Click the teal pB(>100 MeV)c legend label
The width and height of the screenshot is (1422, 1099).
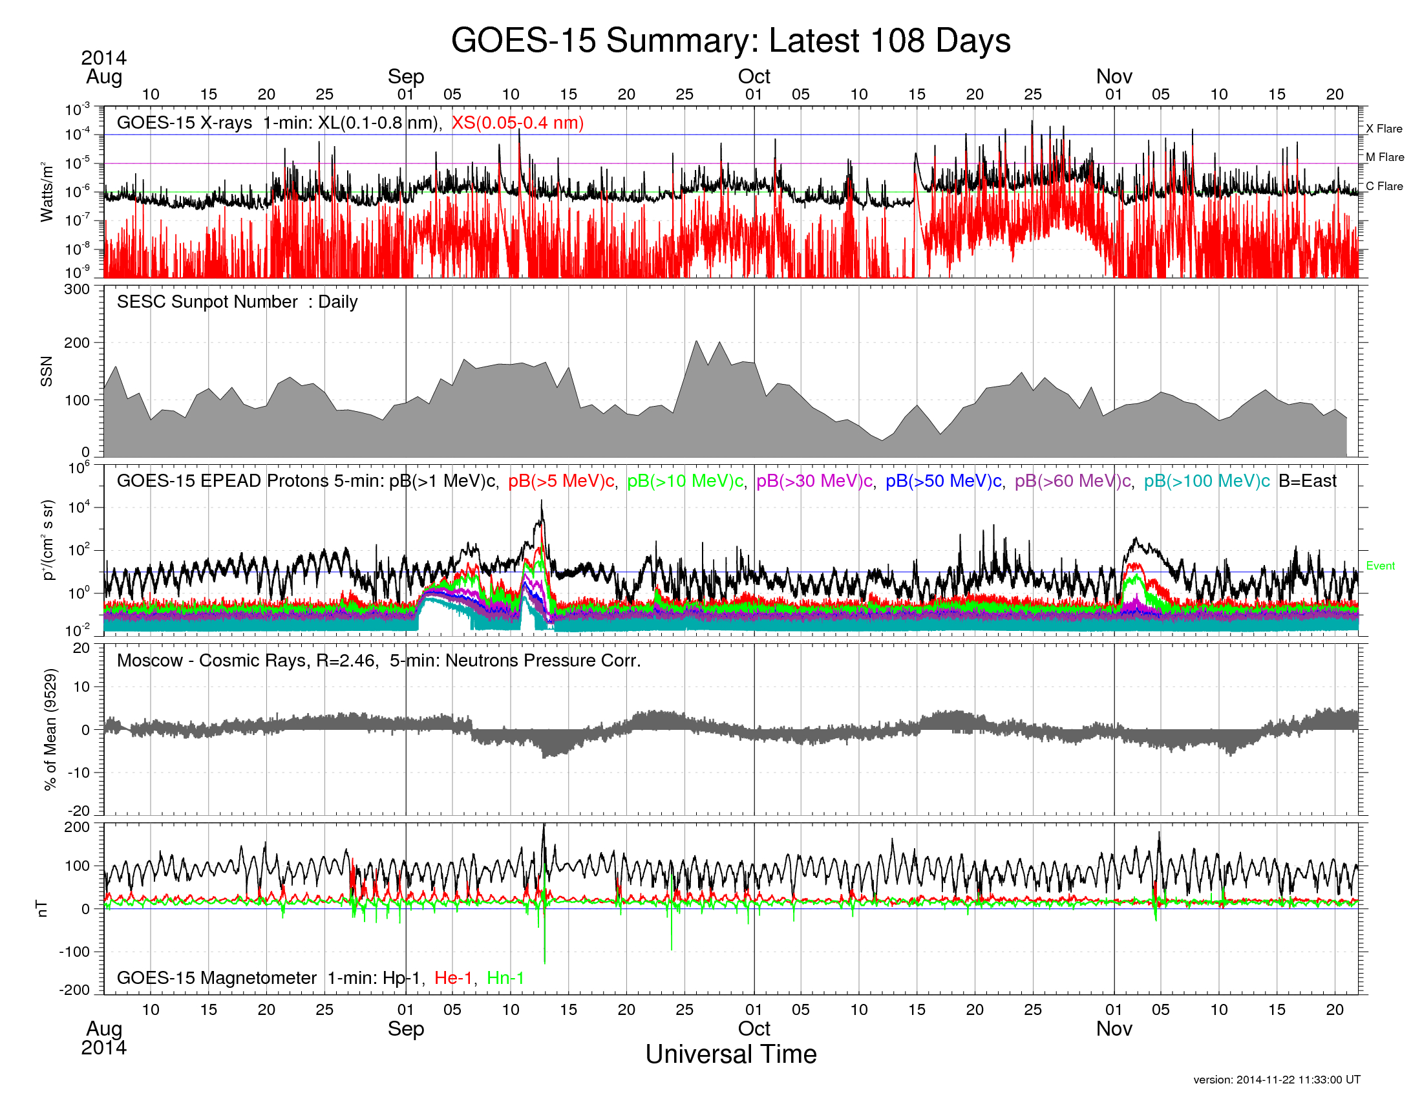point(1207,481)
